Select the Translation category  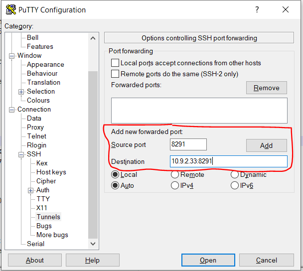(x=44, y=82)
